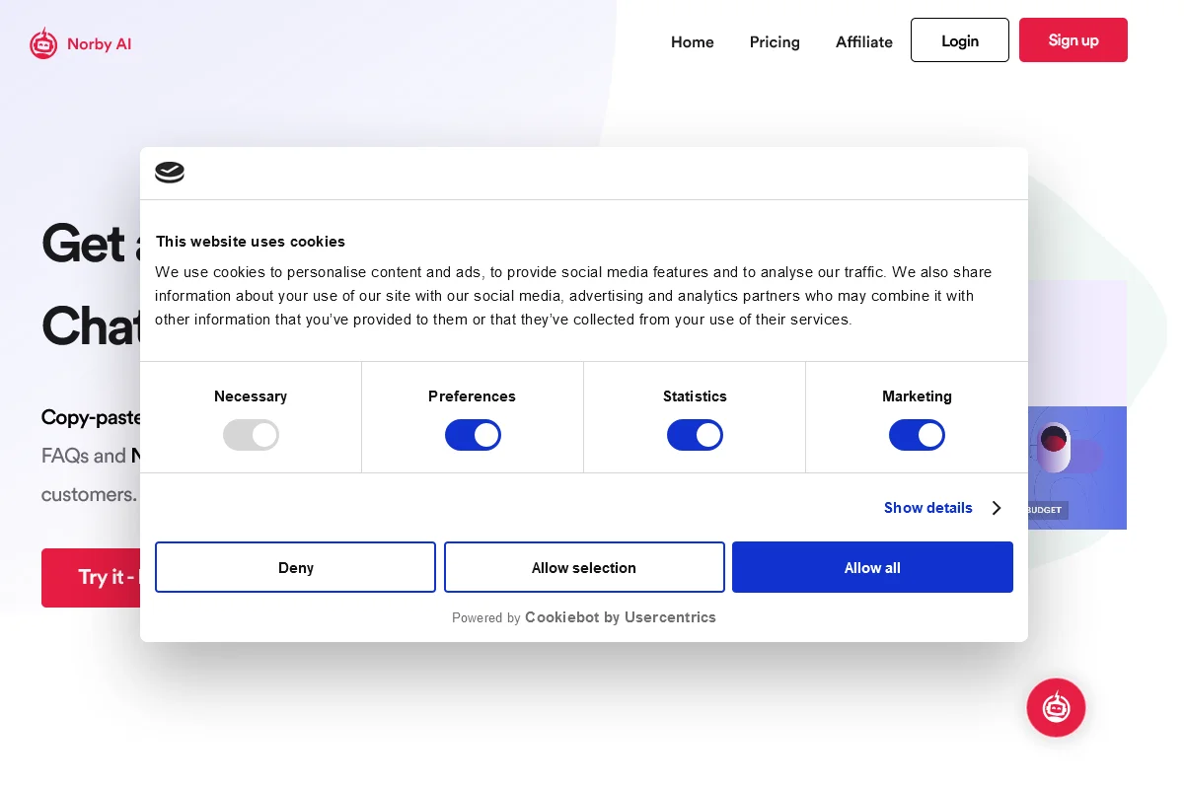Accept cookies with Allow all
Screen dimensions: 1184x789
872,567
